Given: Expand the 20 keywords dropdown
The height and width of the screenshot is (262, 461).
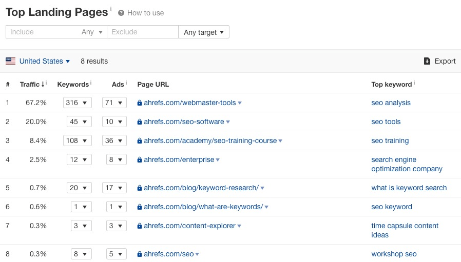Looking at the screenshot, I should pos(79,188).
